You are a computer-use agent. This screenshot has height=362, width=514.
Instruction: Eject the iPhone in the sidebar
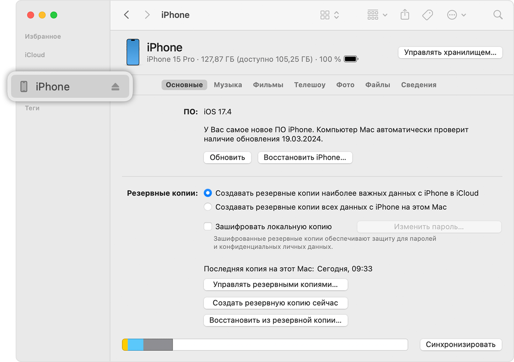[x=115, y=87]
